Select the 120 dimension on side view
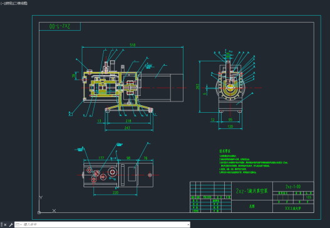Screen dimensions: 330x228 [230, 127]
